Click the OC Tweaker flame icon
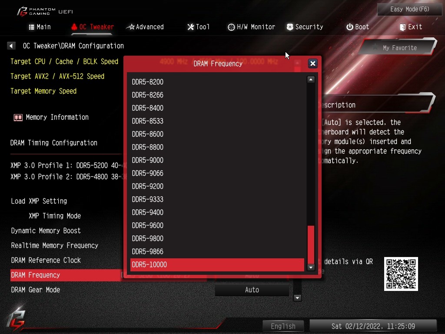 coord(74,27)
